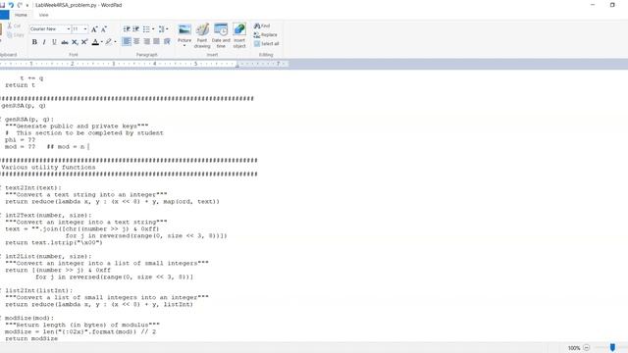Switch to the View ribbon tab
Viewport: 628px width, 353px height.
tap(43, 15)
